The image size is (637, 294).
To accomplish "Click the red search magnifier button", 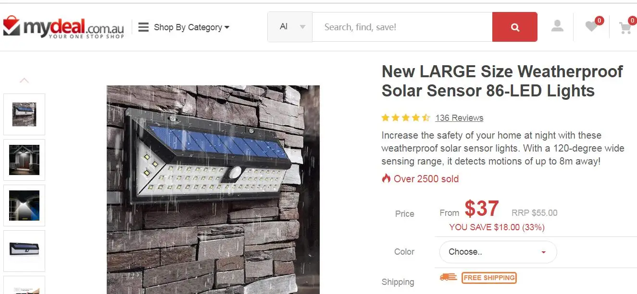I will tap(514, 27).
